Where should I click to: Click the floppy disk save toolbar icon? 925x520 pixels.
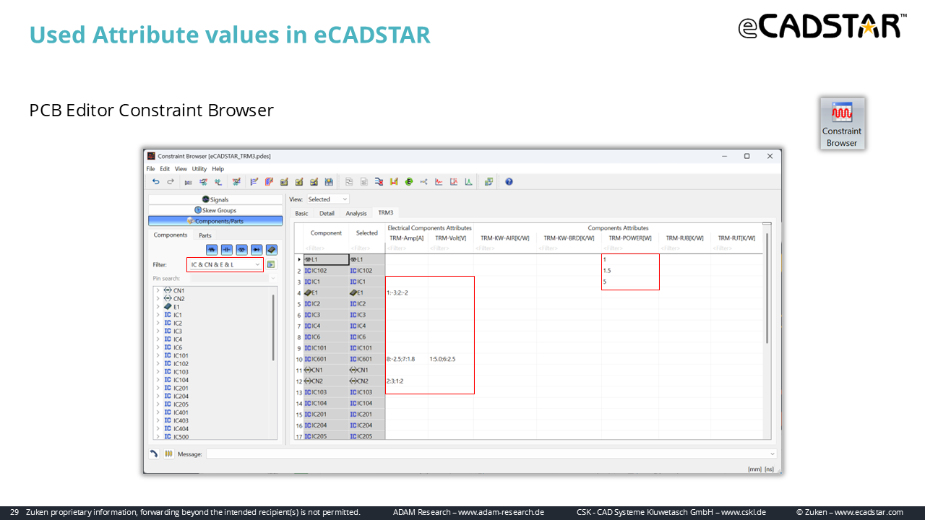point(329,182)
